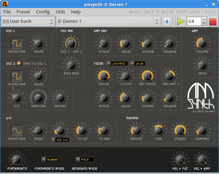Click the filter Reson. knob

point(104,76)
